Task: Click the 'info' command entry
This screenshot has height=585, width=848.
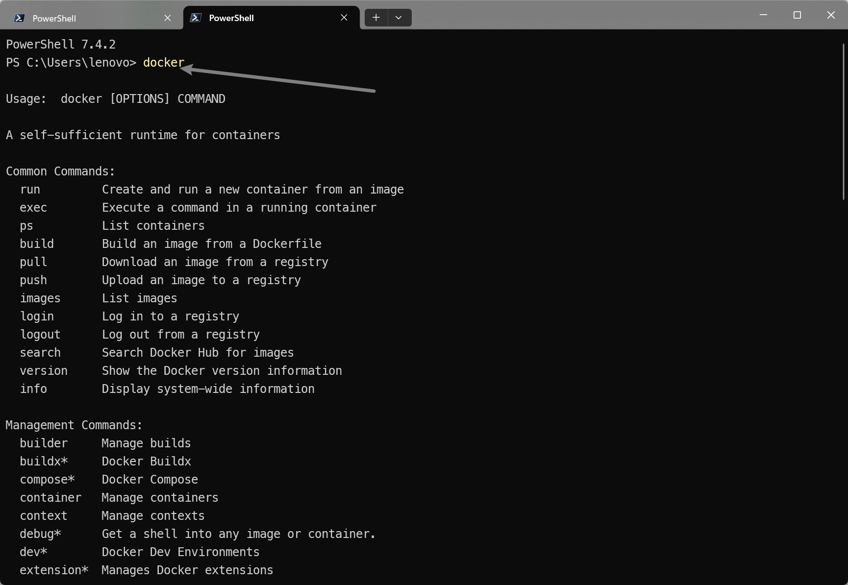Action: [33, 389]
